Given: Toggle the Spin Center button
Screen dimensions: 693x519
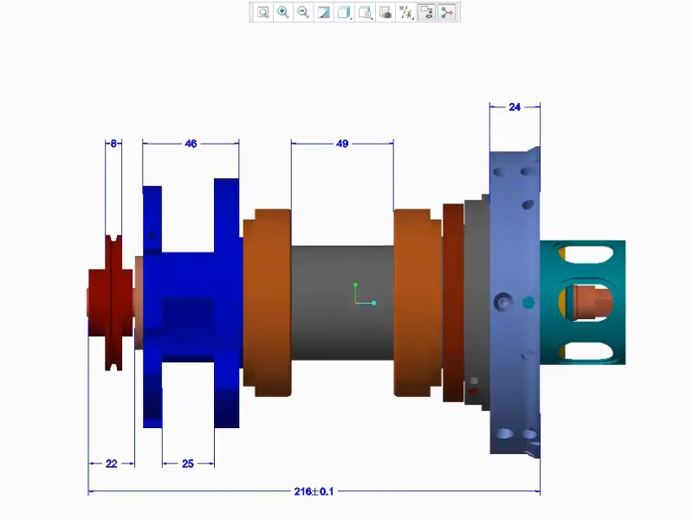Looking at the screenshot, I should (x=447, y=12).
